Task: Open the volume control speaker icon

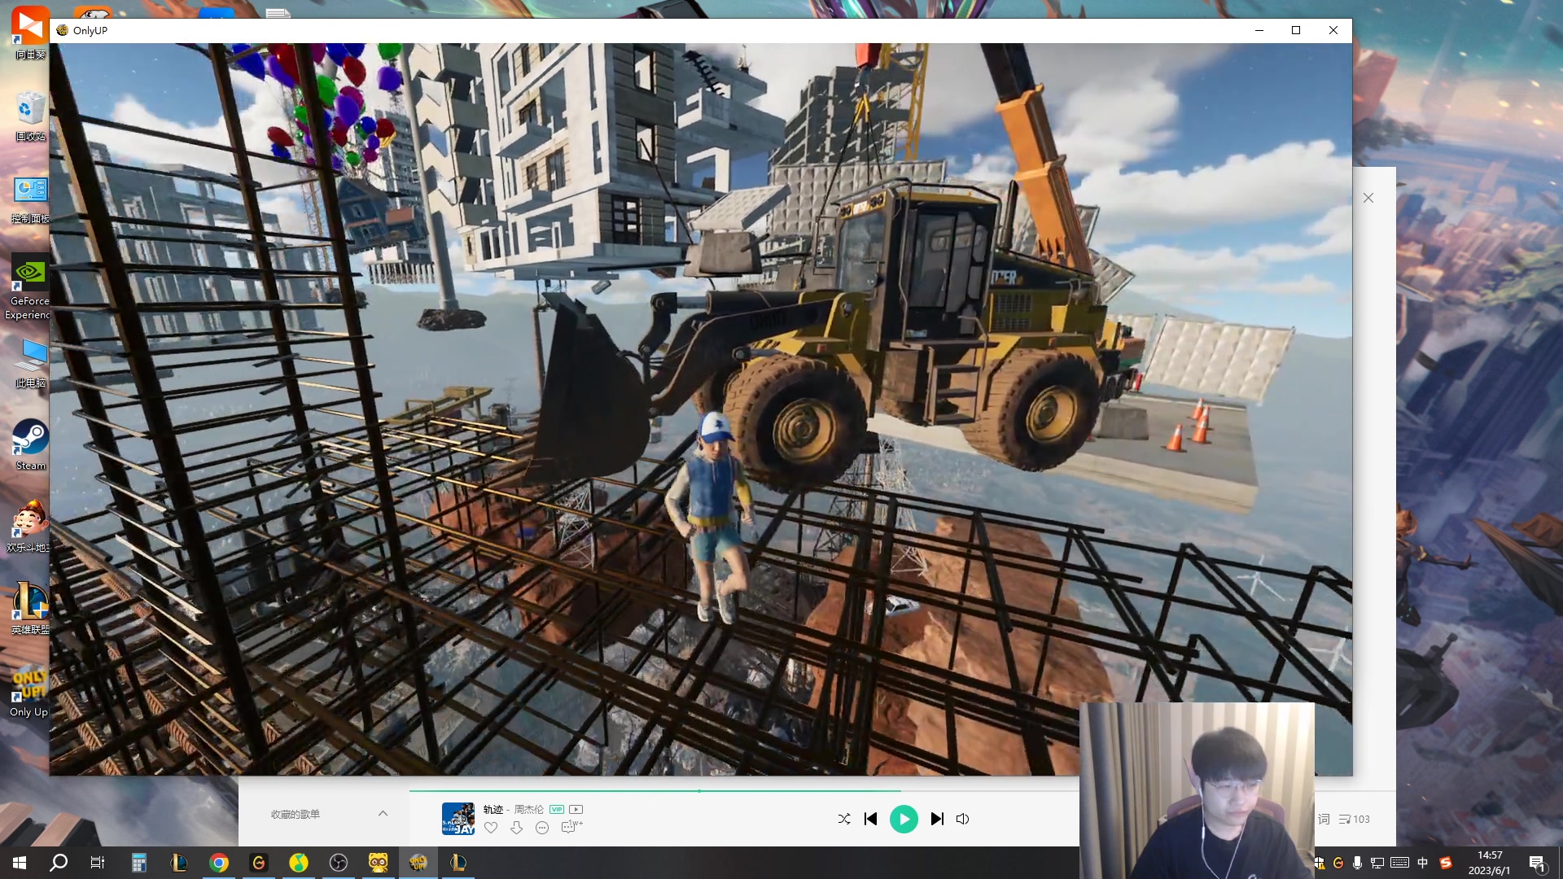Action: 962,819
